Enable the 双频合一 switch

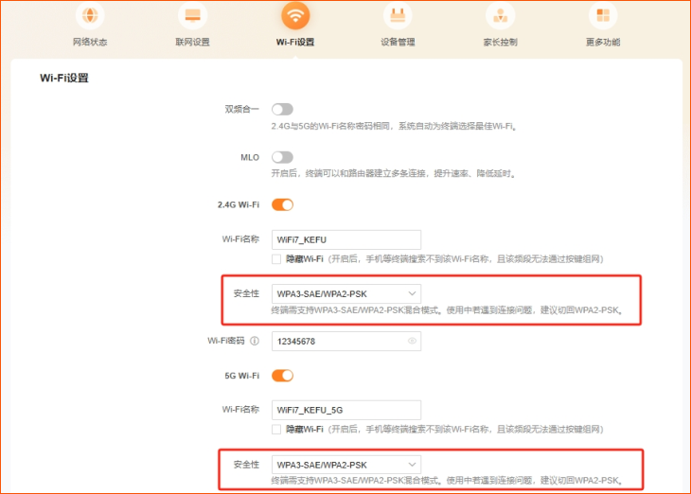(x=282, y=109)
